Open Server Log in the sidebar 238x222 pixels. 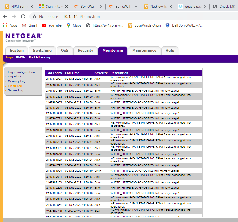click(16, 90)
